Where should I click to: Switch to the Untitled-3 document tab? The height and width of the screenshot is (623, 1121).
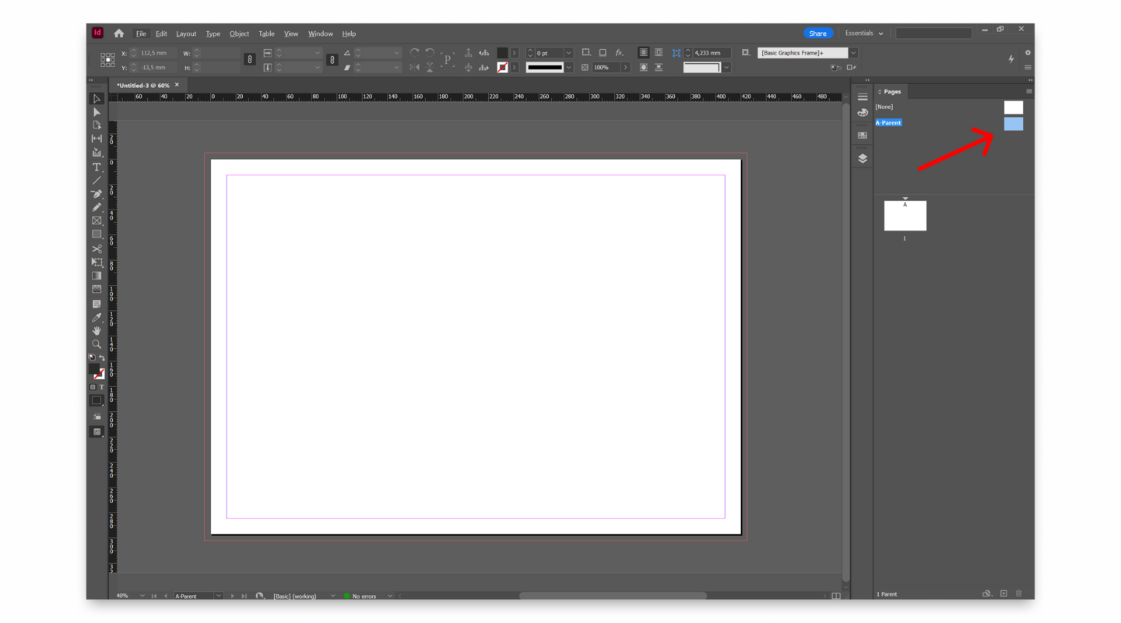pos(143,85)
